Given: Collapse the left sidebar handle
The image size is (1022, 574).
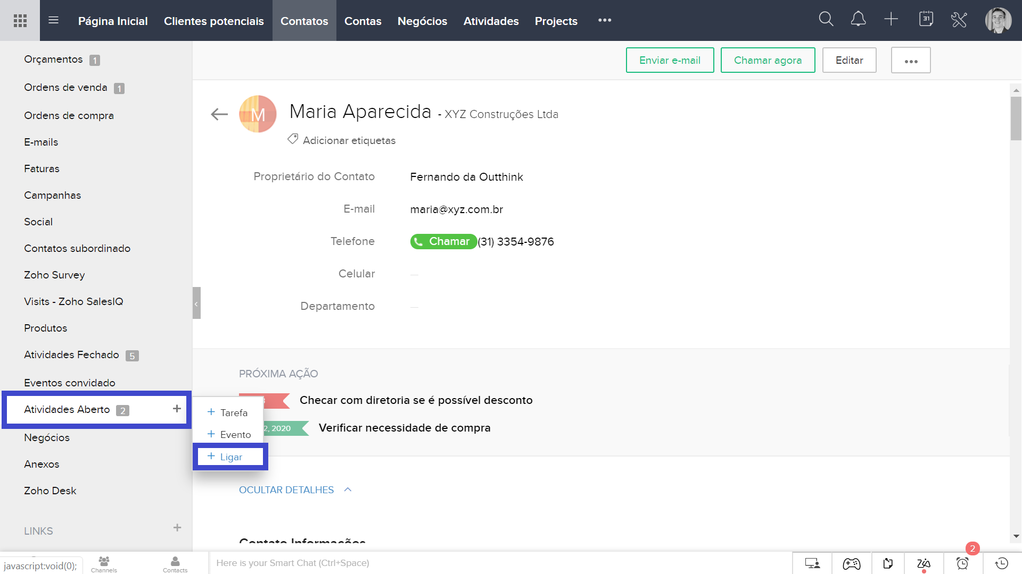Looking at the screenshot, I should pyautogui.click(x=196, y=303).
